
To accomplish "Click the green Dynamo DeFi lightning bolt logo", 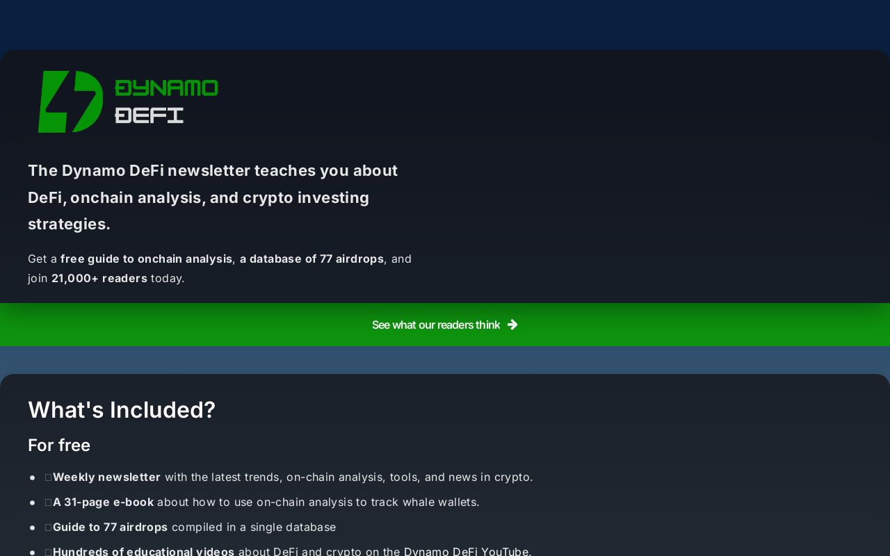I will coord(70,101).
